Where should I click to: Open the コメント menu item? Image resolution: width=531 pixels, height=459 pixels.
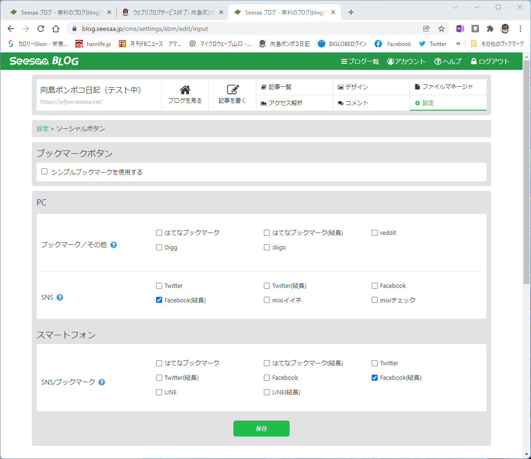click(x=372, y=103)
